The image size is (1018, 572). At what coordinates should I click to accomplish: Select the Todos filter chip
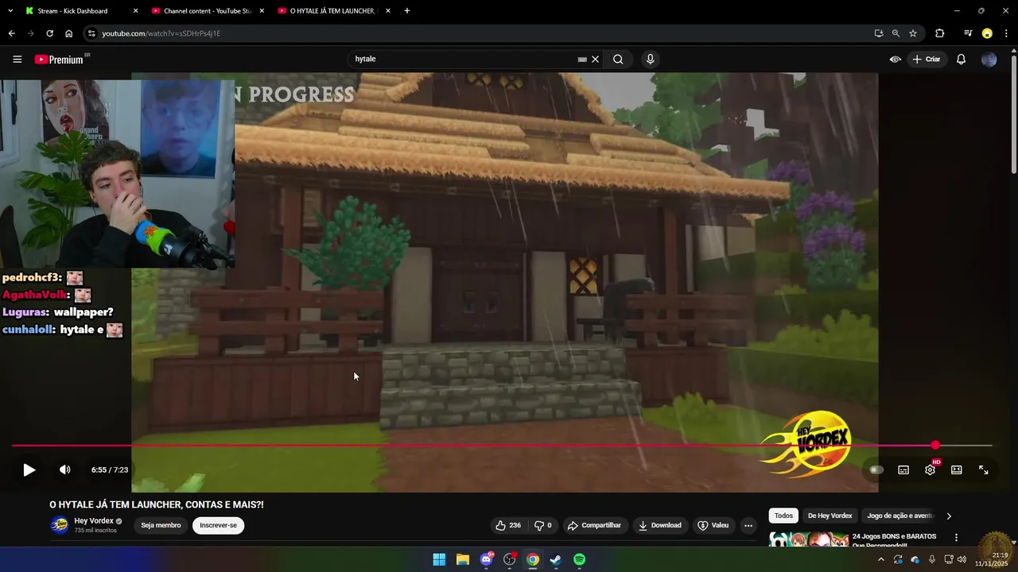(783, 516)
